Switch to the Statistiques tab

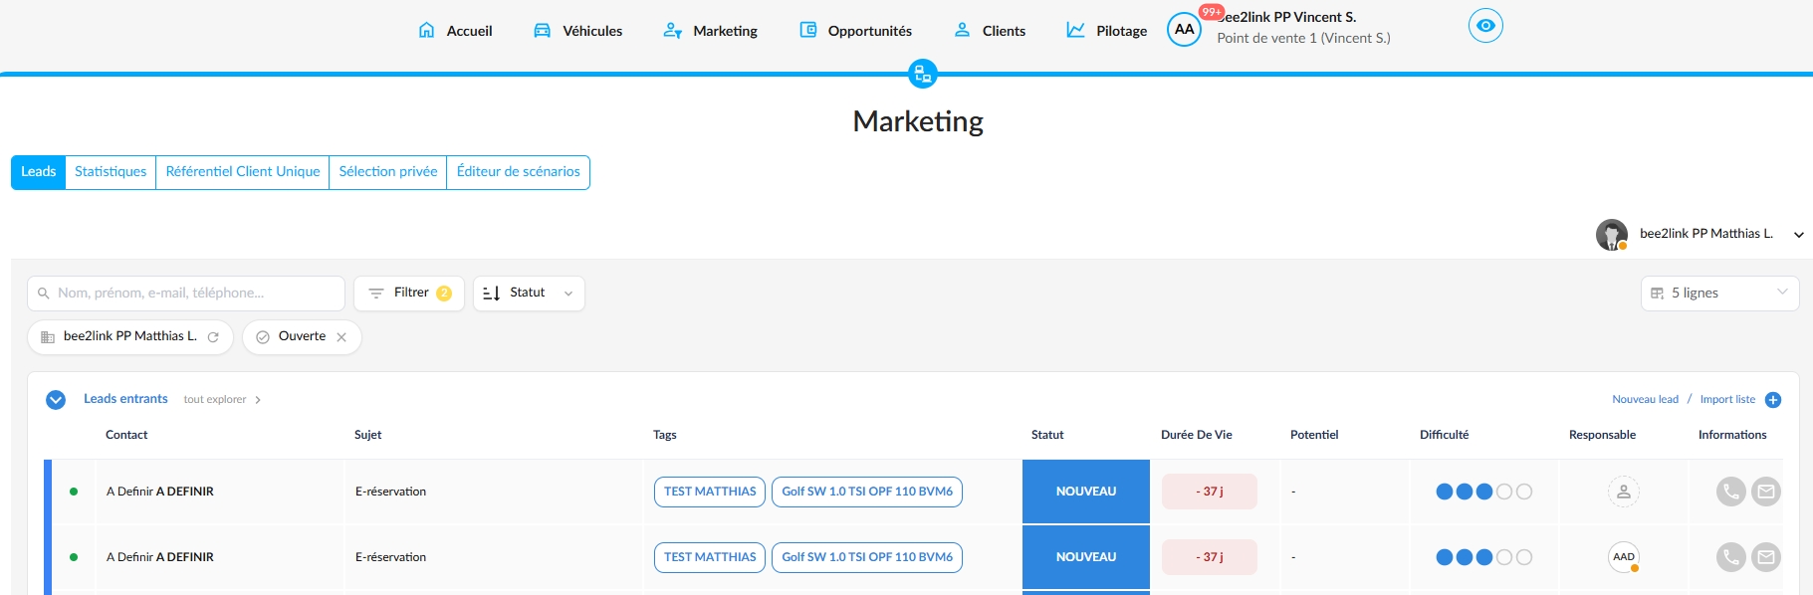point(111,172)
